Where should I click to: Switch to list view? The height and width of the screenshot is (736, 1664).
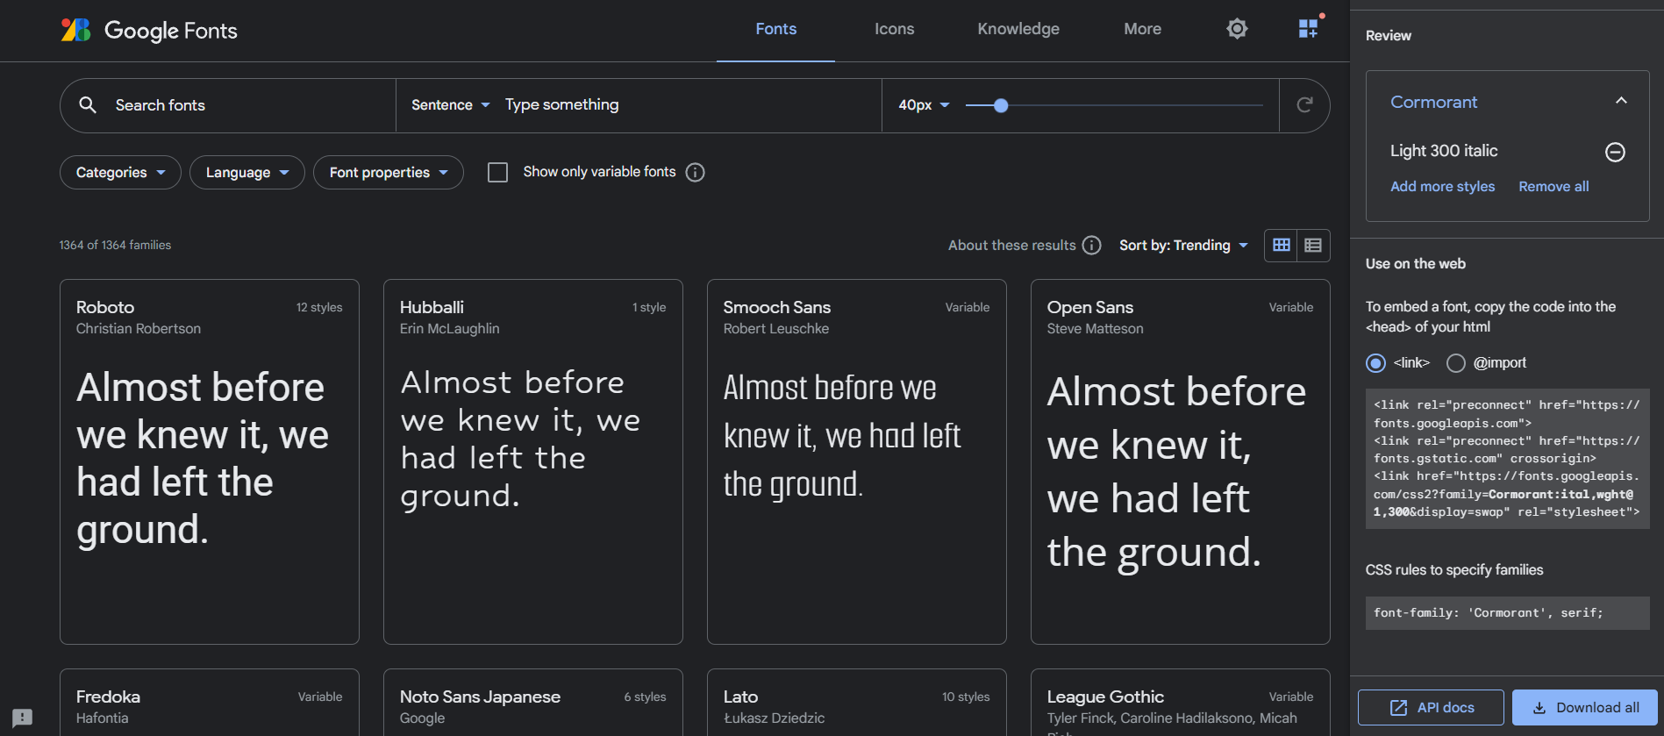1313,246
